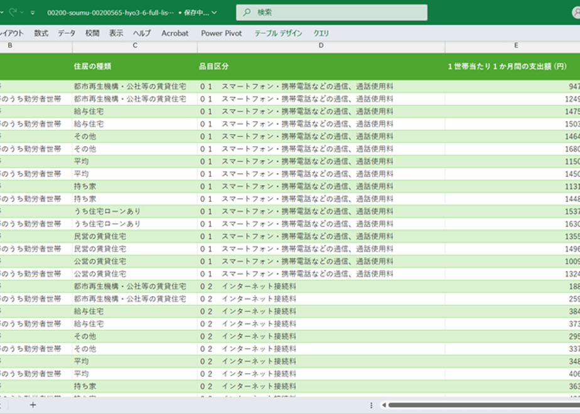Select 都市再生機構 cell in the row showing 947
This screenshot has width=580, height=414.
click(135, 87)
